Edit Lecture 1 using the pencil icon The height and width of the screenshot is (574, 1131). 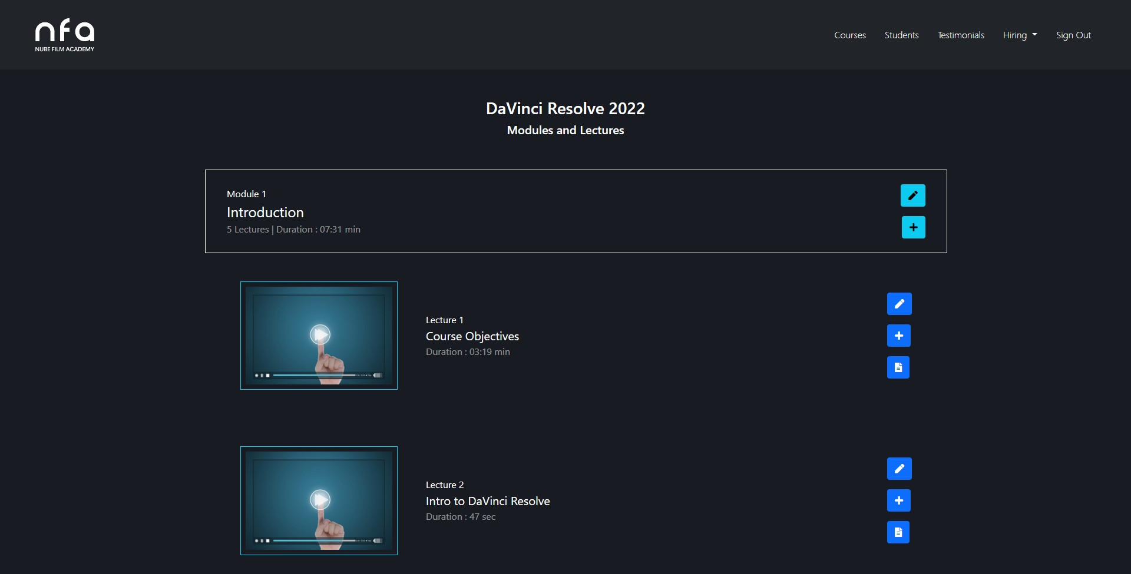tap(899, 304)
